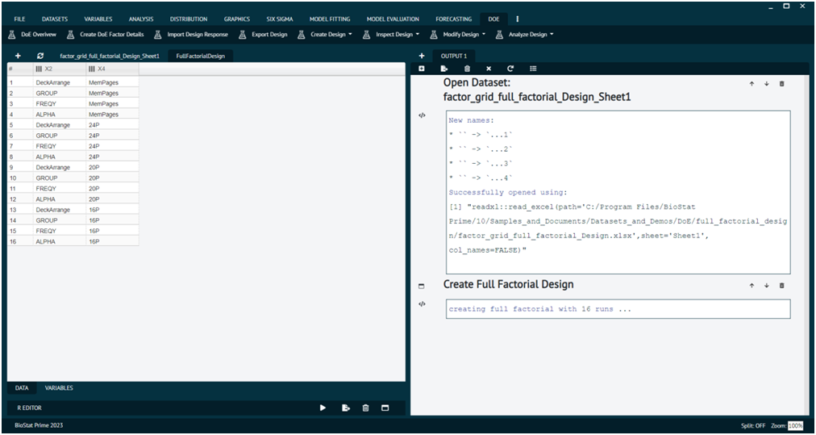
Task: Move Create Full Factorial Design block down
Action: [767, 286]
